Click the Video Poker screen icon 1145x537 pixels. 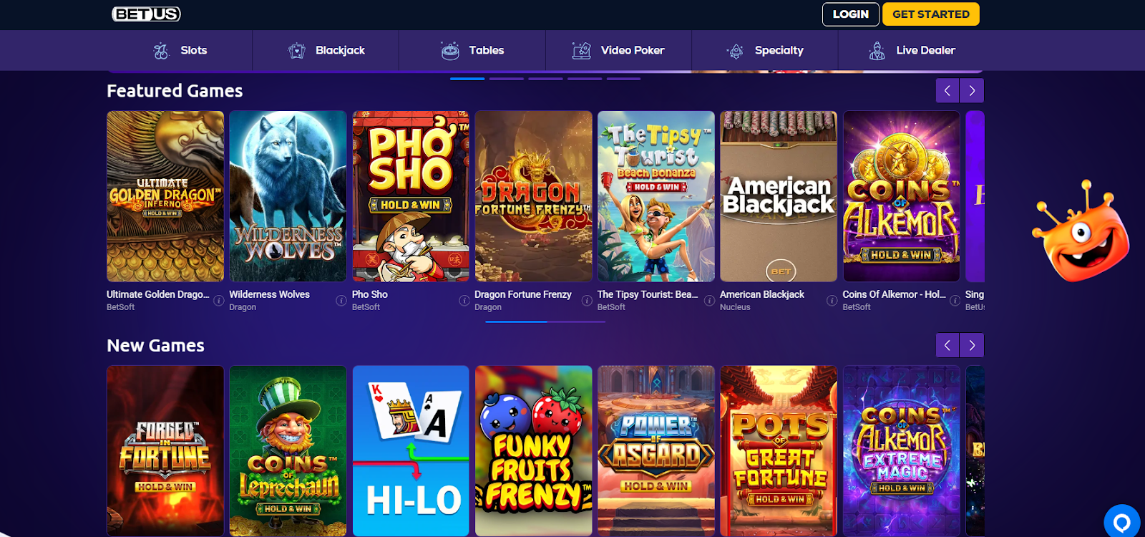[x=582, y=50]
